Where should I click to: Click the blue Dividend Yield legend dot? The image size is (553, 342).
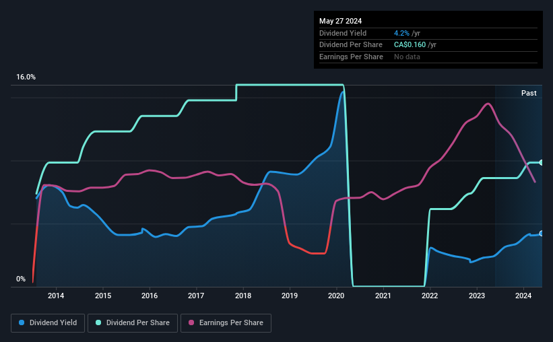coord(22,322)
